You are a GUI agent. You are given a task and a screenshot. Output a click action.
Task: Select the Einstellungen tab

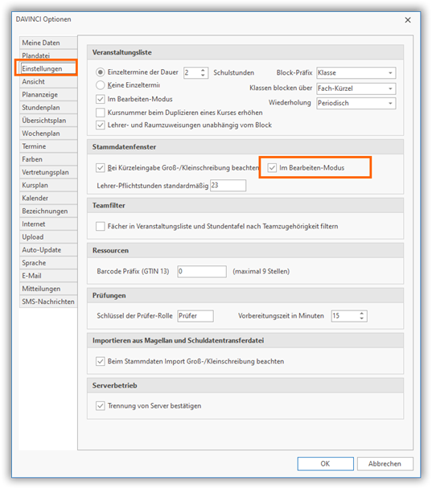click(x=48, y=68)
